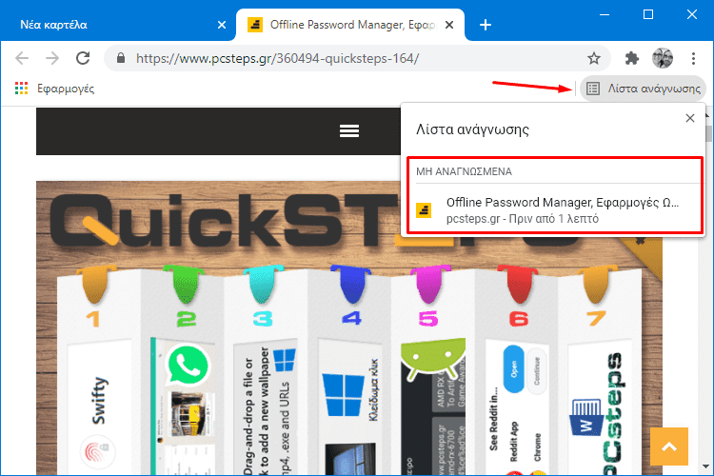Viewport: 714px width, 476px height.
Task: Minimize the Chrome window
Action: click(605, 14)
